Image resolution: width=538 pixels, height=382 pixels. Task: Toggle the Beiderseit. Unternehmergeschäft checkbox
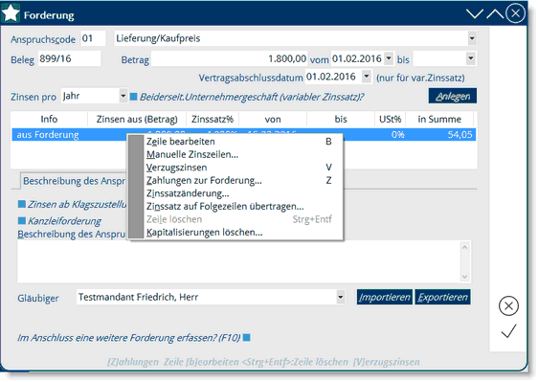click(x=133, y=97)
